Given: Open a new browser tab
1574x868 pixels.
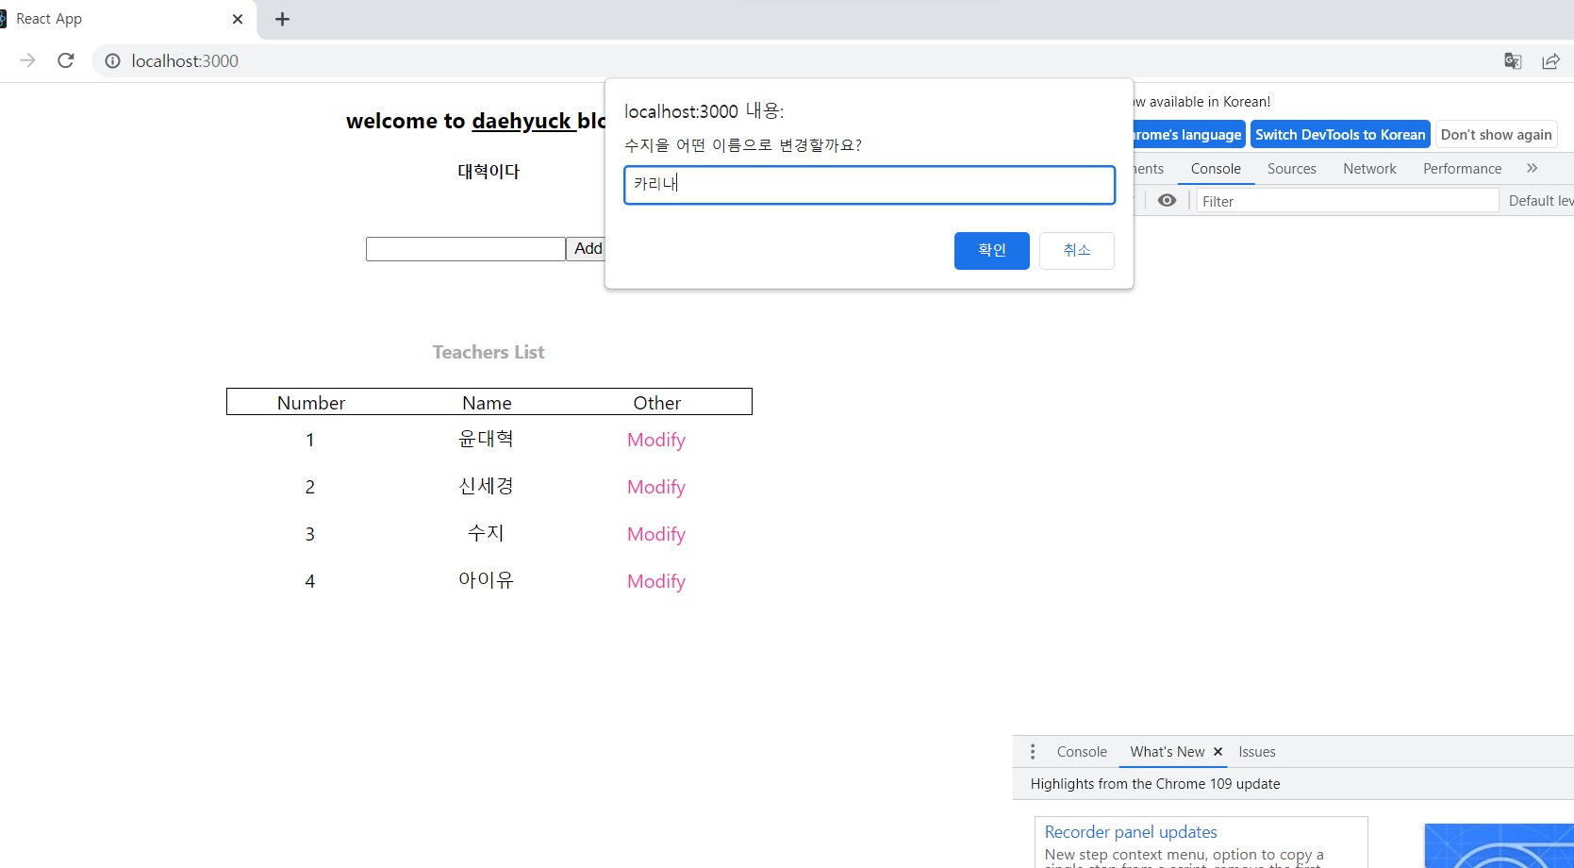Looking at the screenshot, I should coord(282,19).
